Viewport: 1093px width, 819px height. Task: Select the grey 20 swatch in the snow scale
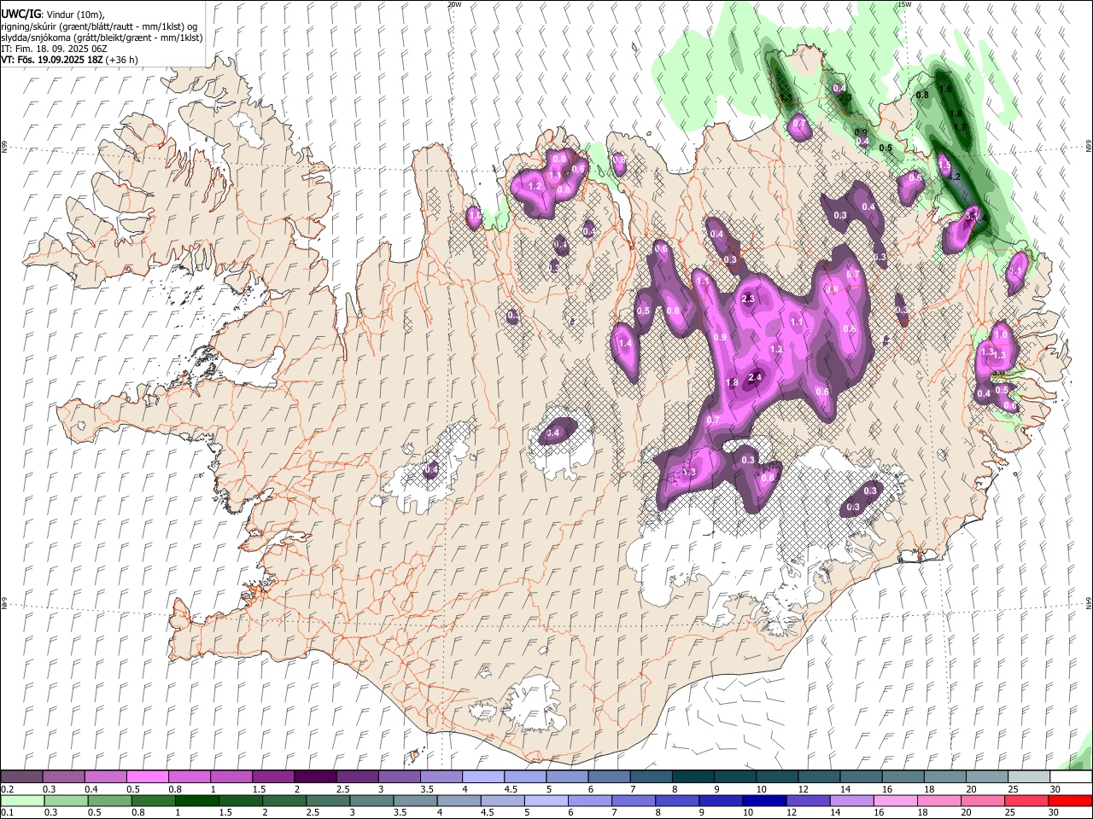(986, 777)
